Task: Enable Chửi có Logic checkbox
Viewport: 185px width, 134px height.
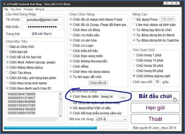Action: (71, 45)
